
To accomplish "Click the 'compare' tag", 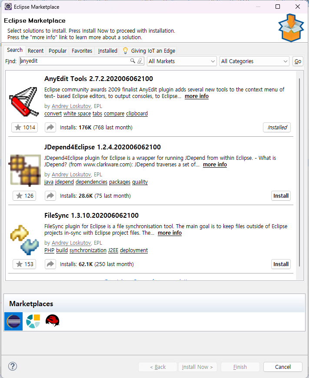I will tap(114, 114).
